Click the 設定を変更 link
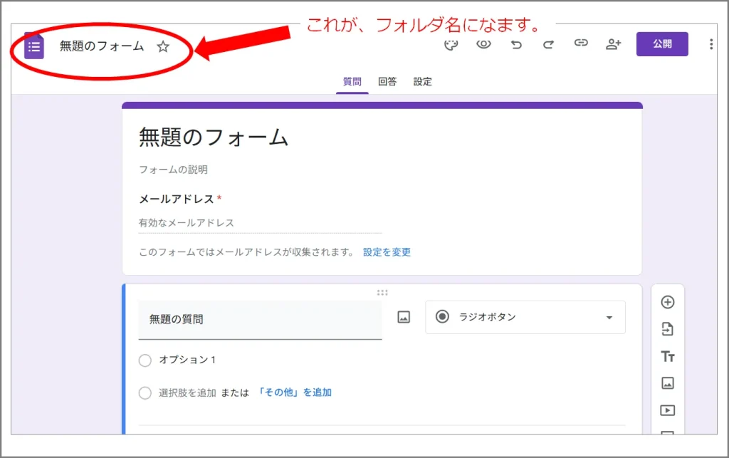Viewport: 729px width, 458px height. (387, 252)
